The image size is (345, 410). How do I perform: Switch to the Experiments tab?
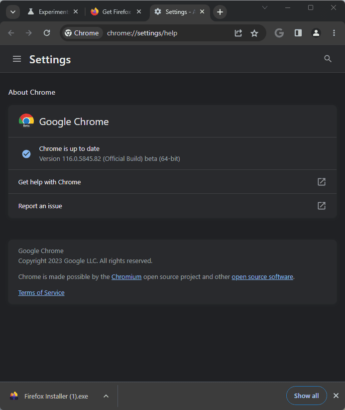(x=50, y=12)
